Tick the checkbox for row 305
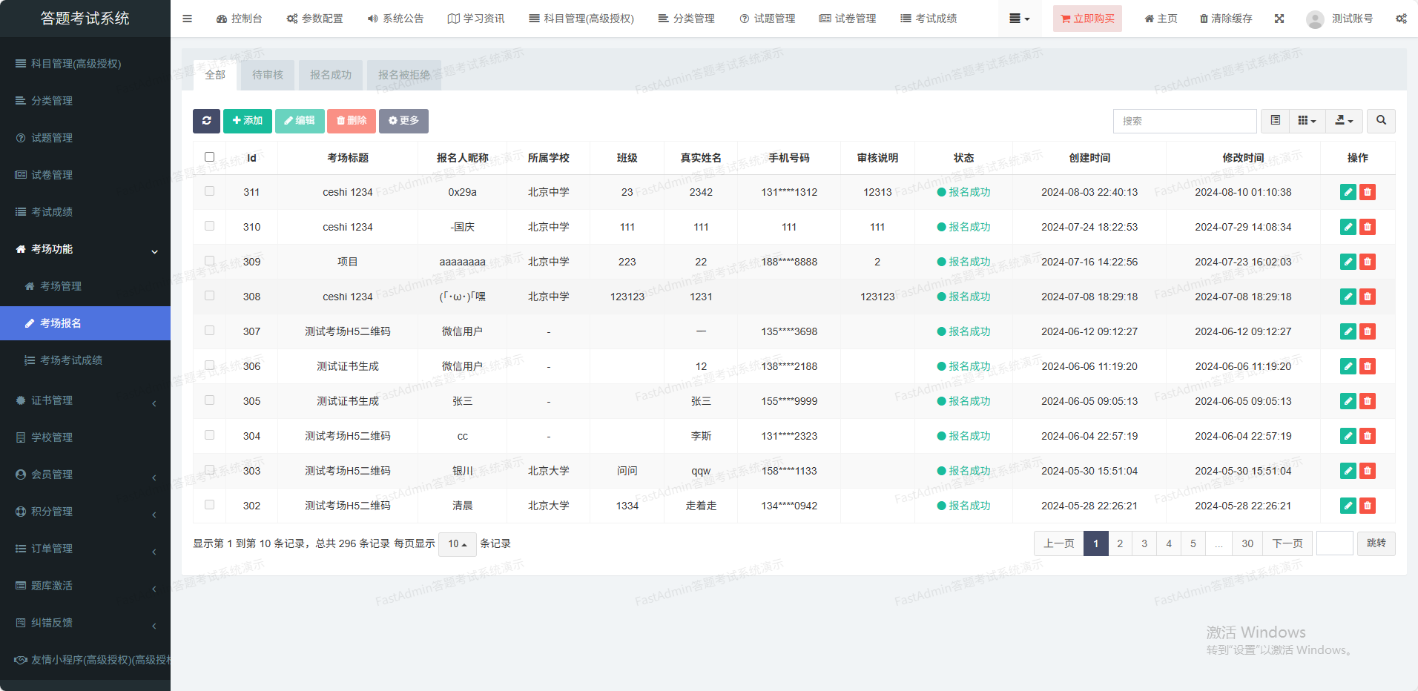The width and height of the screenshot is (1418, 691). point(209,400)
